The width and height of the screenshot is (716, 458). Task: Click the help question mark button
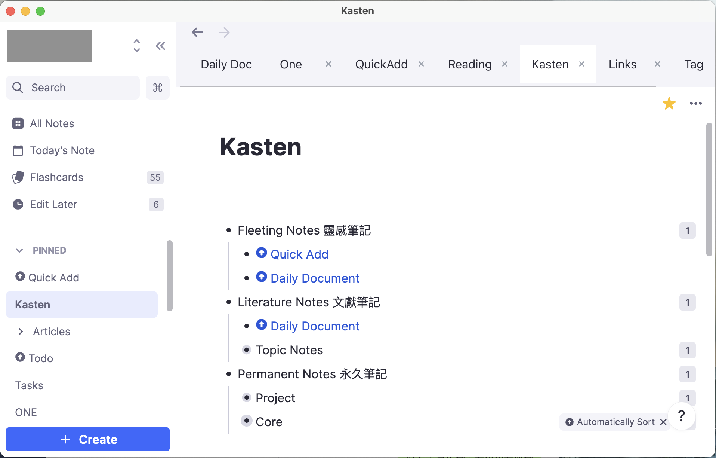pyautogui.click(x=681, y=416)
